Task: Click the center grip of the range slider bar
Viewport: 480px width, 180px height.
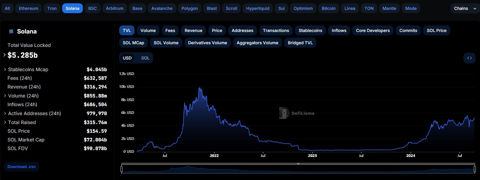Action: [298, 164]
